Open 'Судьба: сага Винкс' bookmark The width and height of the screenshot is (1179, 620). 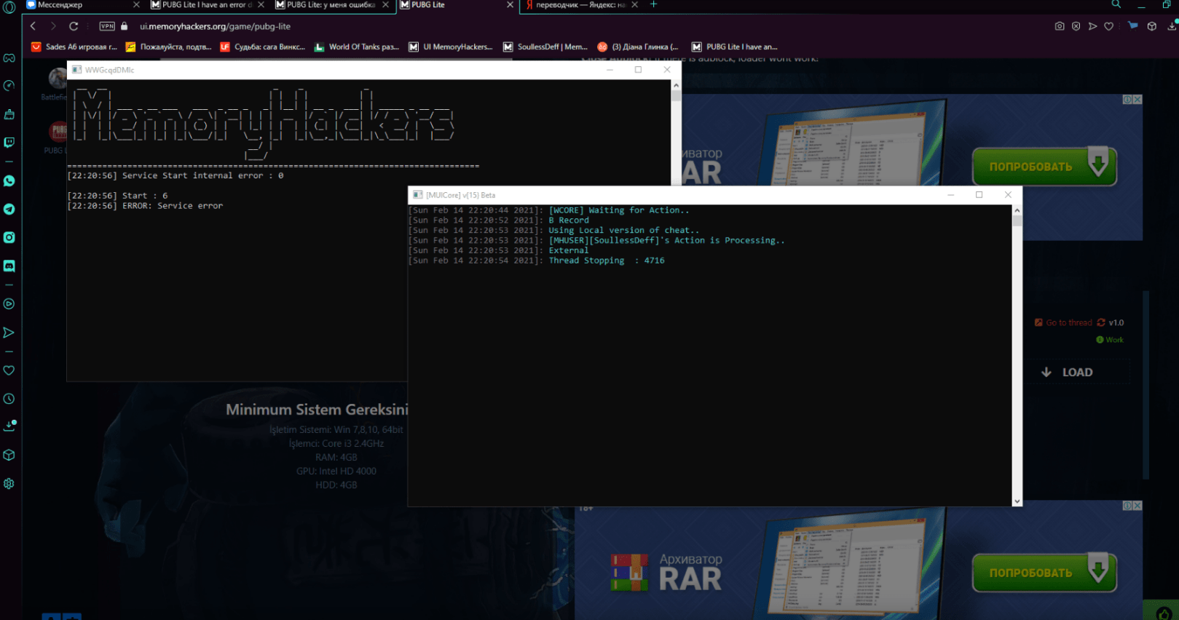click(263, 47)
